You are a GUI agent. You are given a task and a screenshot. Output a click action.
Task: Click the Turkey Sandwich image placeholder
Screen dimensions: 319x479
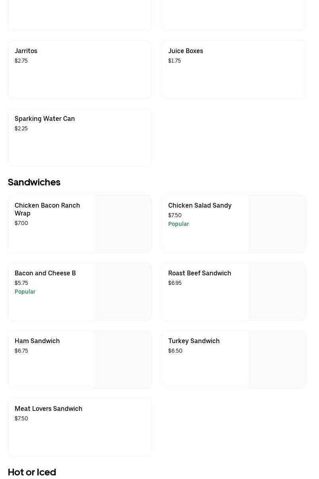tap(277, 360)
